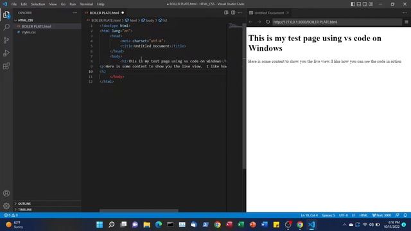Open taskbar Search magnifier

point(111,225)
